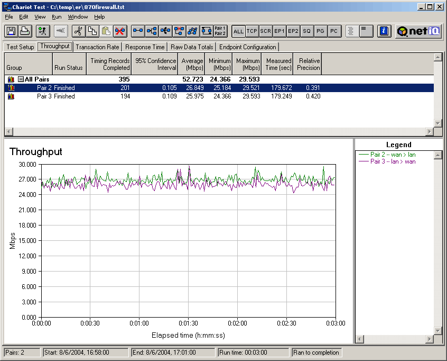Open the blue info help icon
The width and height of the screenshot is (447, 361).
click(384, 31)
